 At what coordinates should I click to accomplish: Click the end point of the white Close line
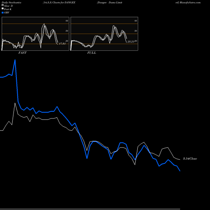pos(180,160)
